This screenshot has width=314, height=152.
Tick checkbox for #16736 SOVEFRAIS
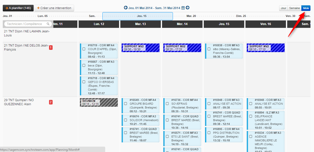(x=167, y=104)
